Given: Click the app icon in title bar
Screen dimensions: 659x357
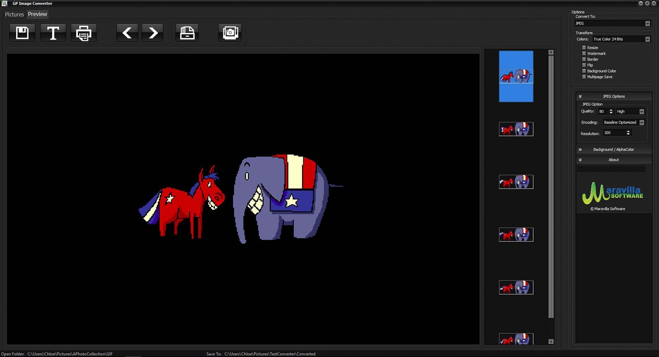Looking at the screenshot, I should (4, 3).
